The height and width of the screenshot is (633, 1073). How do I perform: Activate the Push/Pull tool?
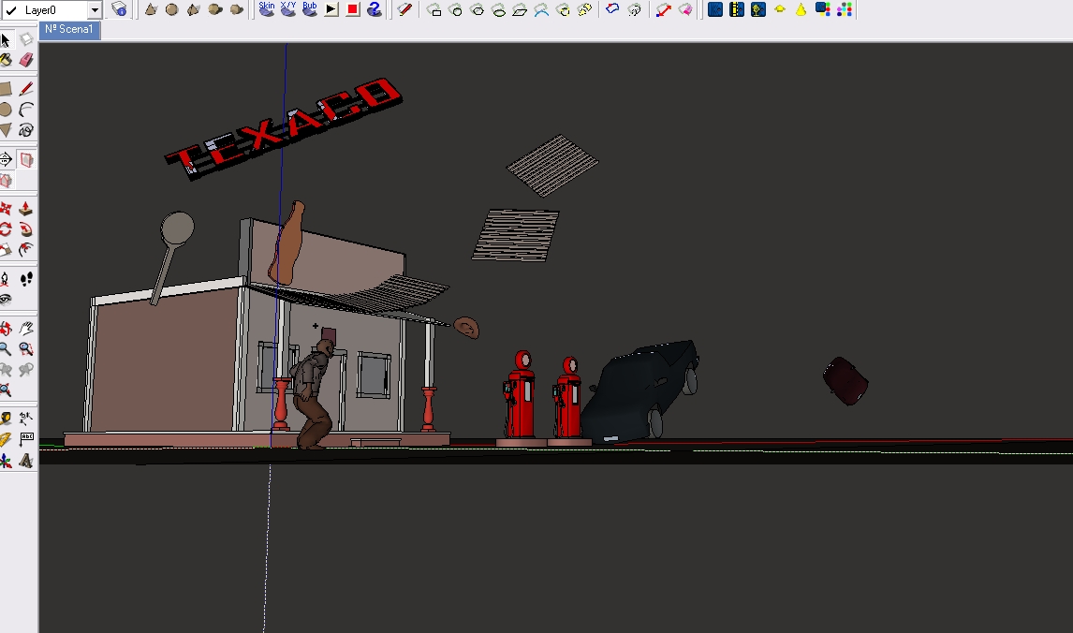pos(26,208)
